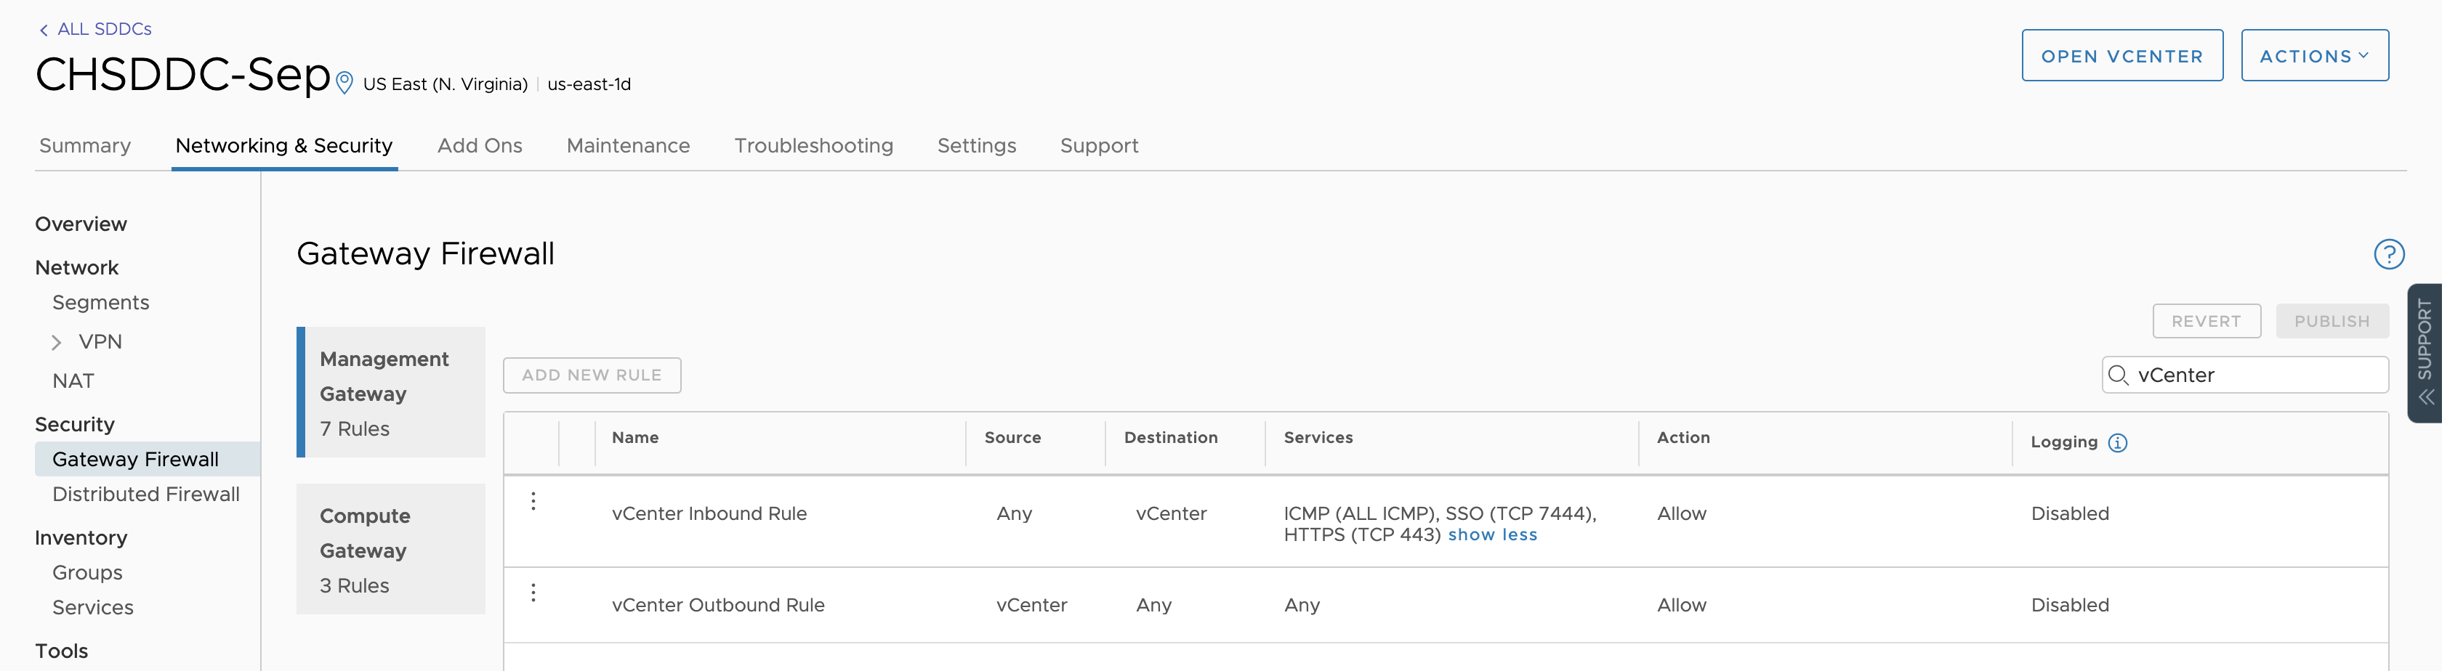Navigate back via ALL SDDCs link

point(104,29)
